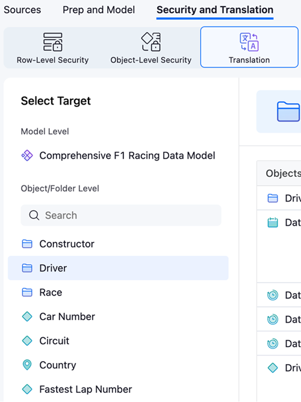Open the Object-Level Security lock icon
Image resolution: width=301 pixels, height=402 pixels.
tap(151, 42)
